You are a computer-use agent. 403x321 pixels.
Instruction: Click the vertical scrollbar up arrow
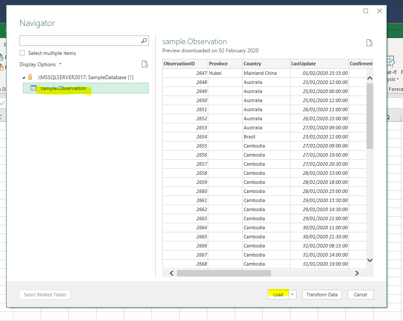click(x=370, y=78)
